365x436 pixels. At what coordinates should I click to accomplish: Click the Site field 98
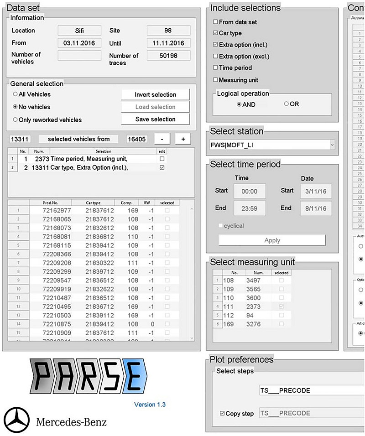tap(168, 31)
